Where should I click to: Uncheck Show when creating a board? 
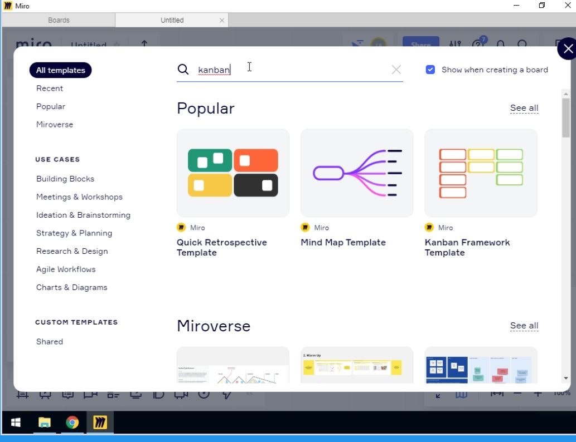coord(430,70)
